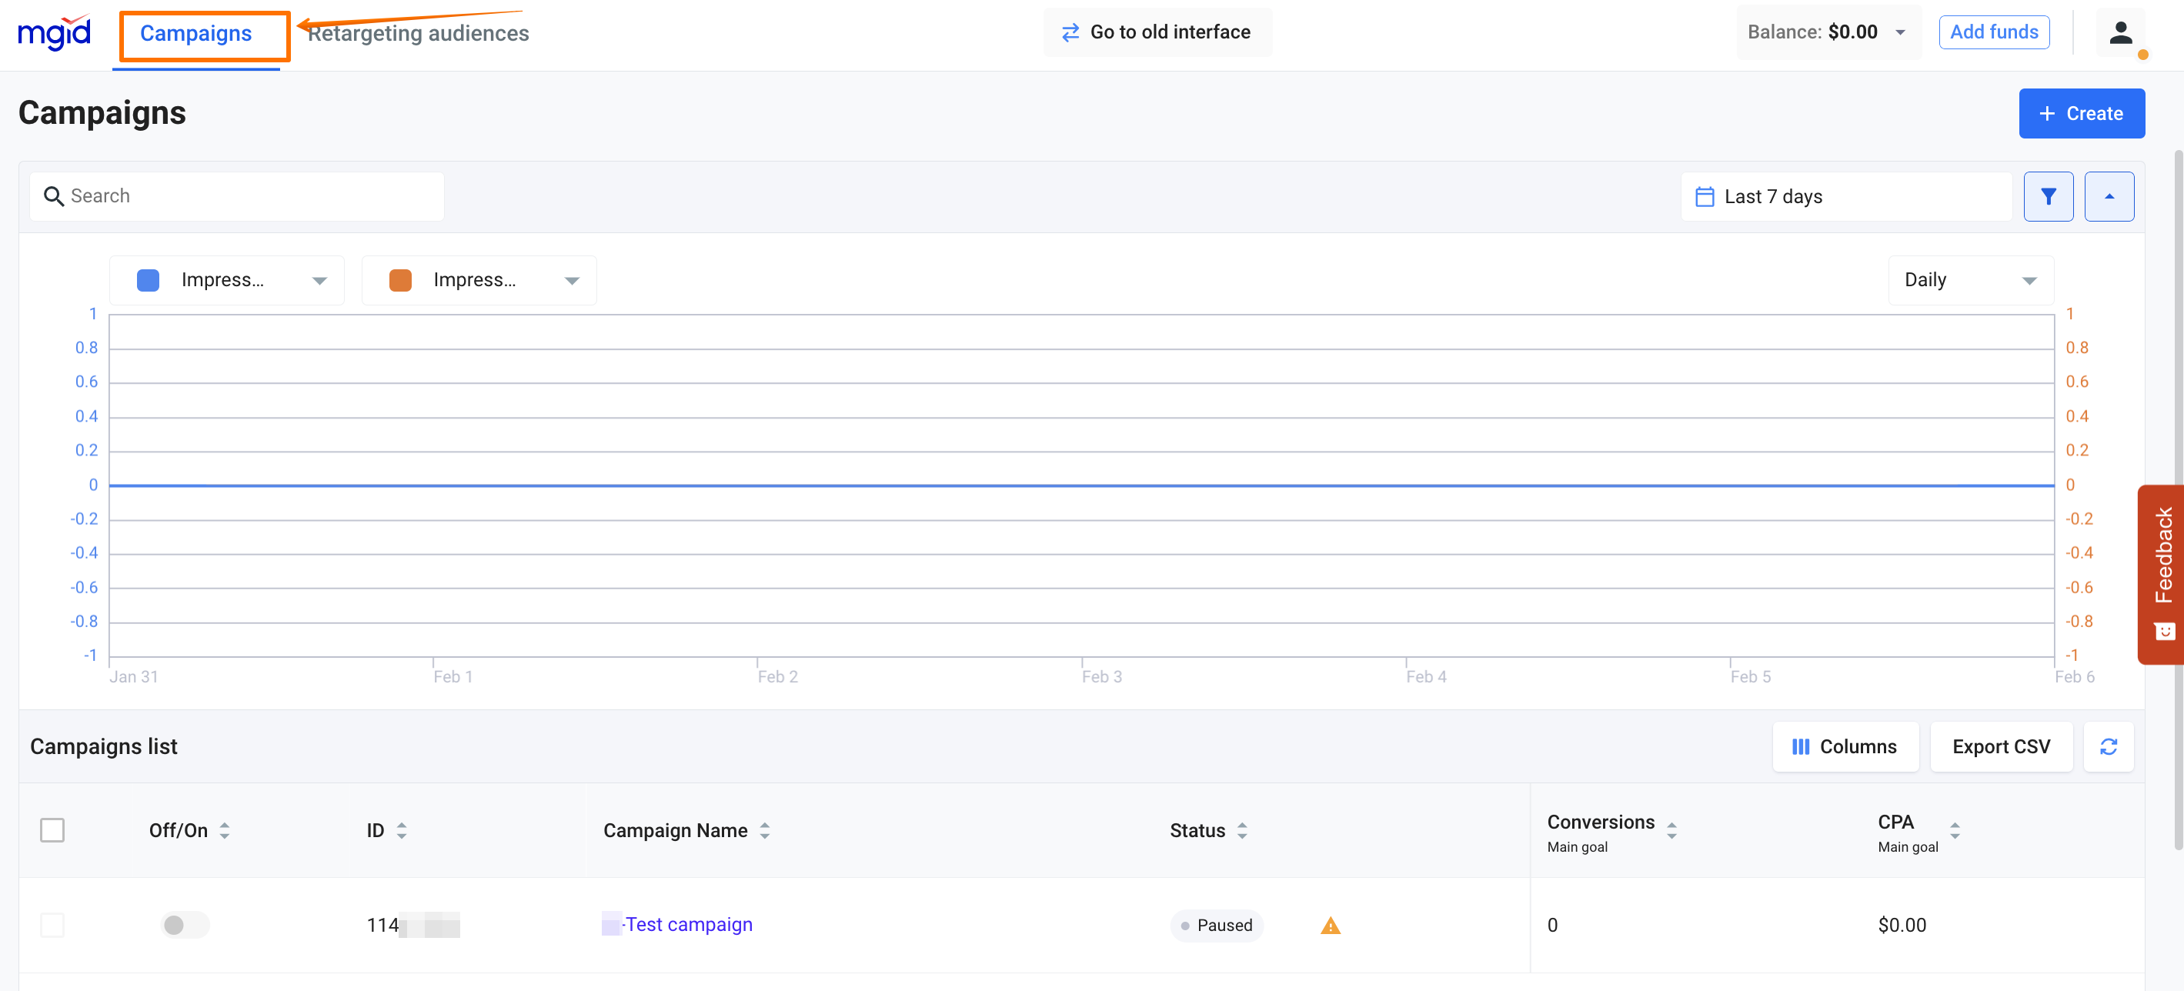Screen dimensions: 2184x991
Task: Check the select-all campaigns header checkbox
Action: pos(52,830)
